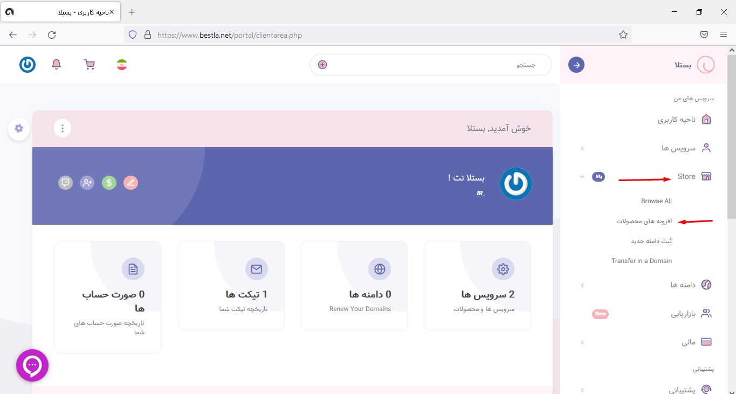
Task: Open the live chat bubble button
Action: coord(32,365)
